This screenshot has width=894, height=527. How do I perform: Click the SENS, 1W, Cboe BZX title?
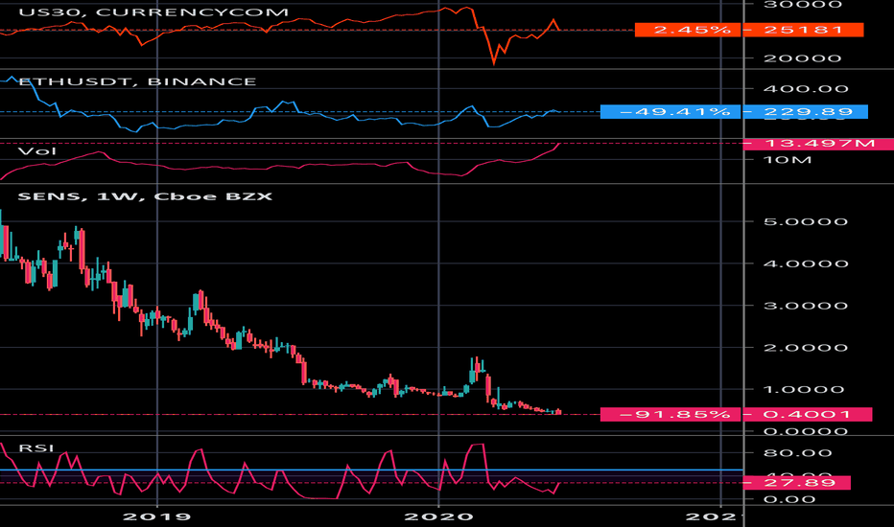click(145, 196)
